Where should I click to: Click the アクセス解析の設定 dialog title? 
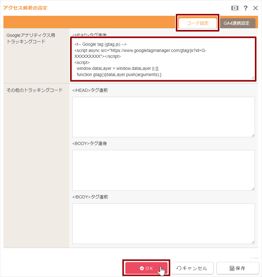[25, 8]
